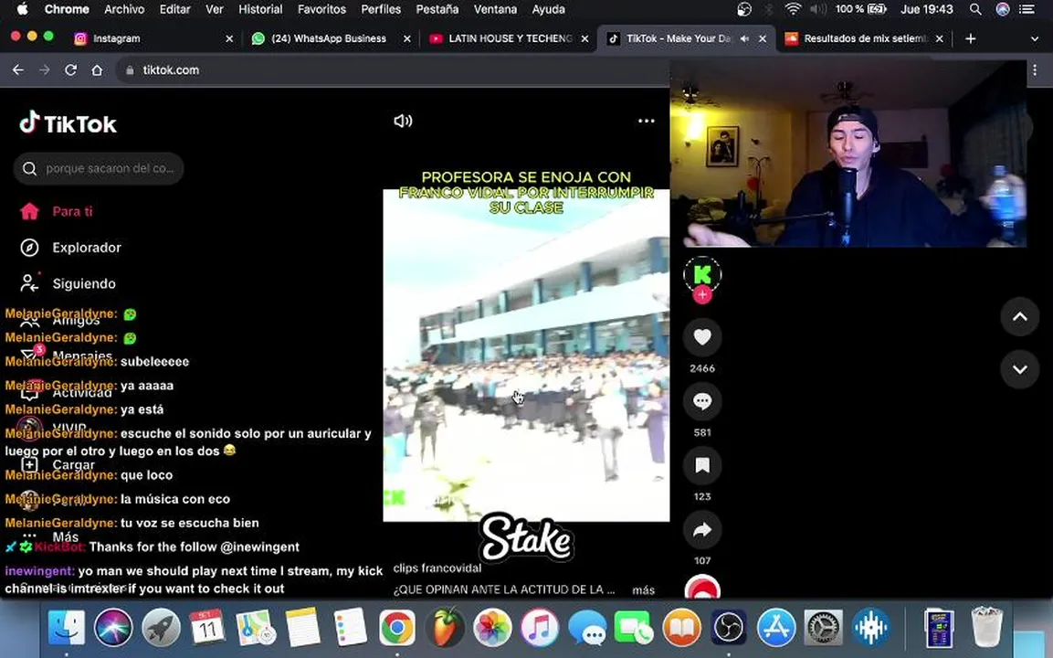Open Wi-Fi status in menu bar
Image resolution: width=1053 pixels, height=658 pixels.
(x=793, y=9)
